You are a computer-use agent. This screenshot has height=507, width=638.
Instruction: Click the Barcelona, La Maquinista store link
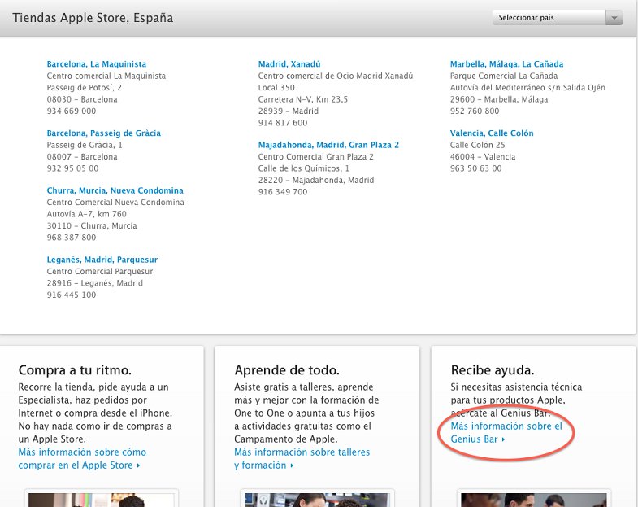[96, 64]
